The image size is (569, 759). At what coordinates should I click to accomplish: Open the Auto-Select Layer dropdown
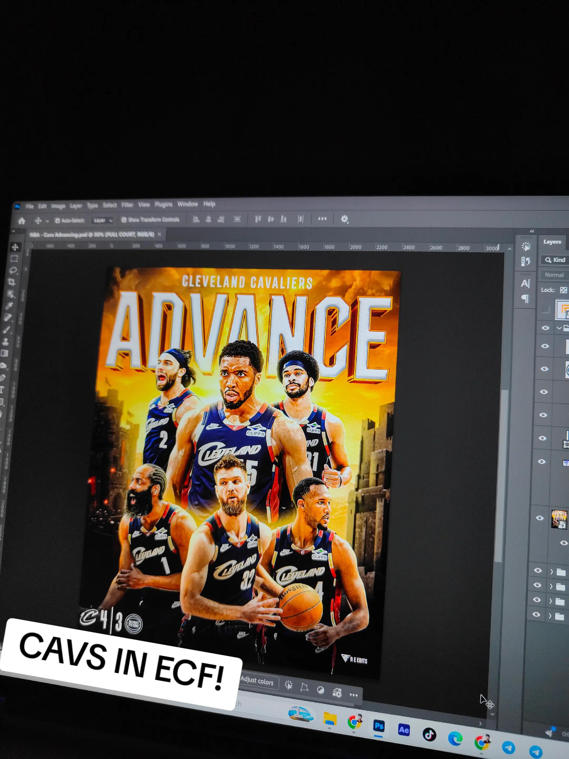pyautogui.click(x=103, y=220)
